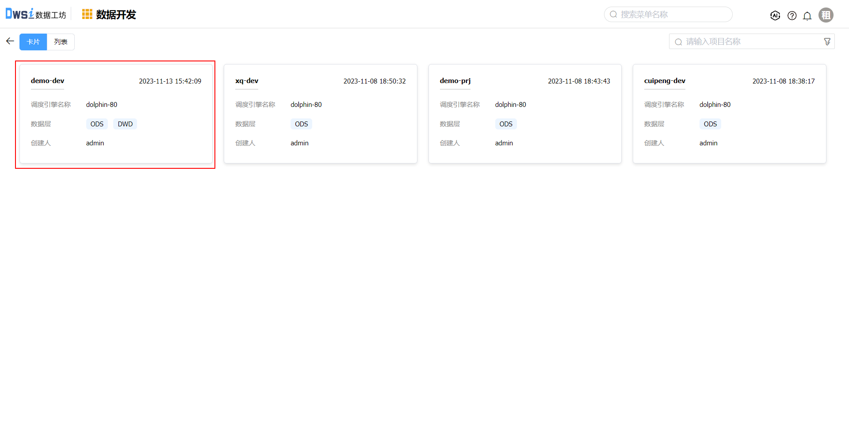Open the orange app grid menu
The width and height of the screenshot is (849, 425).
coord(87,15)
